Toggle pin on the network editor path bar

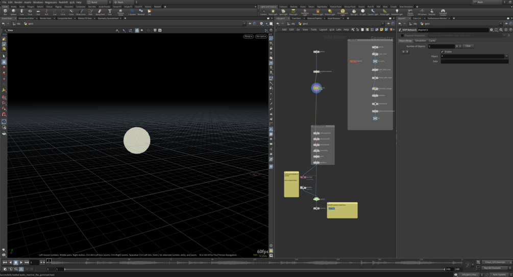point(388,23)
